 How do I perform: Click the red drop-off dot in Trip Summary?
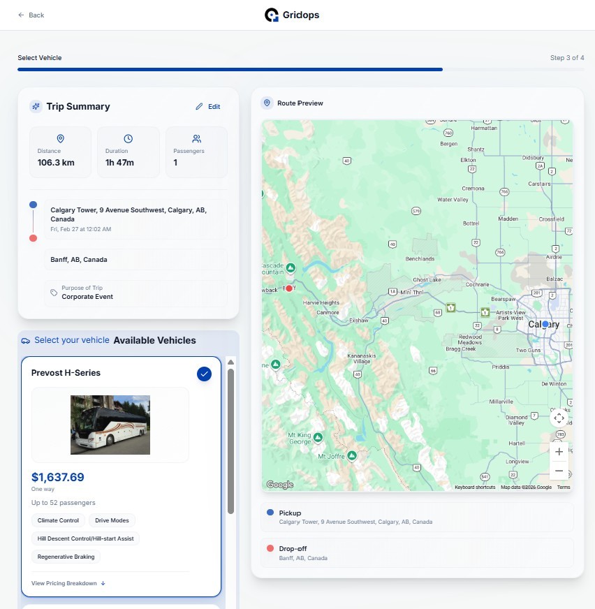tap(33, 238)
